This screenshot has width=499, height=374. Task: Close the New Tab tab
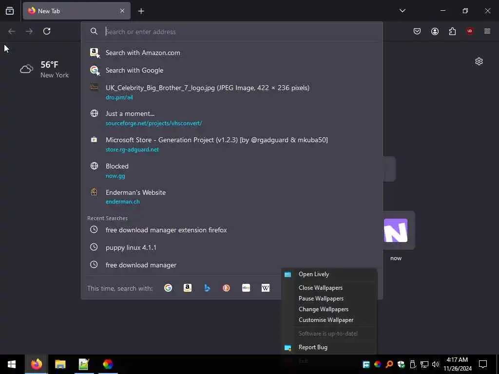[x=122, y=11]
